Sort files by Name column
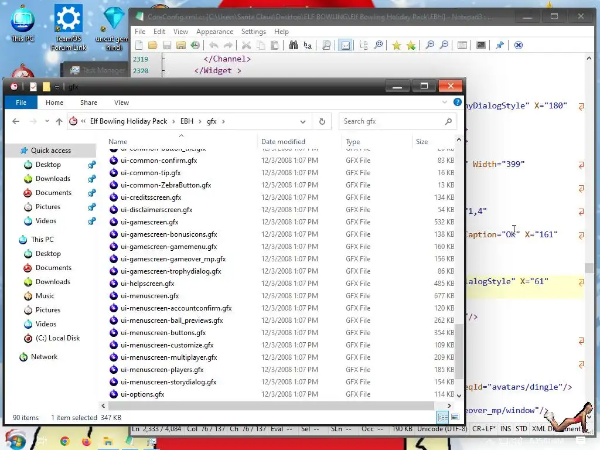 click(x=118, y=142)
